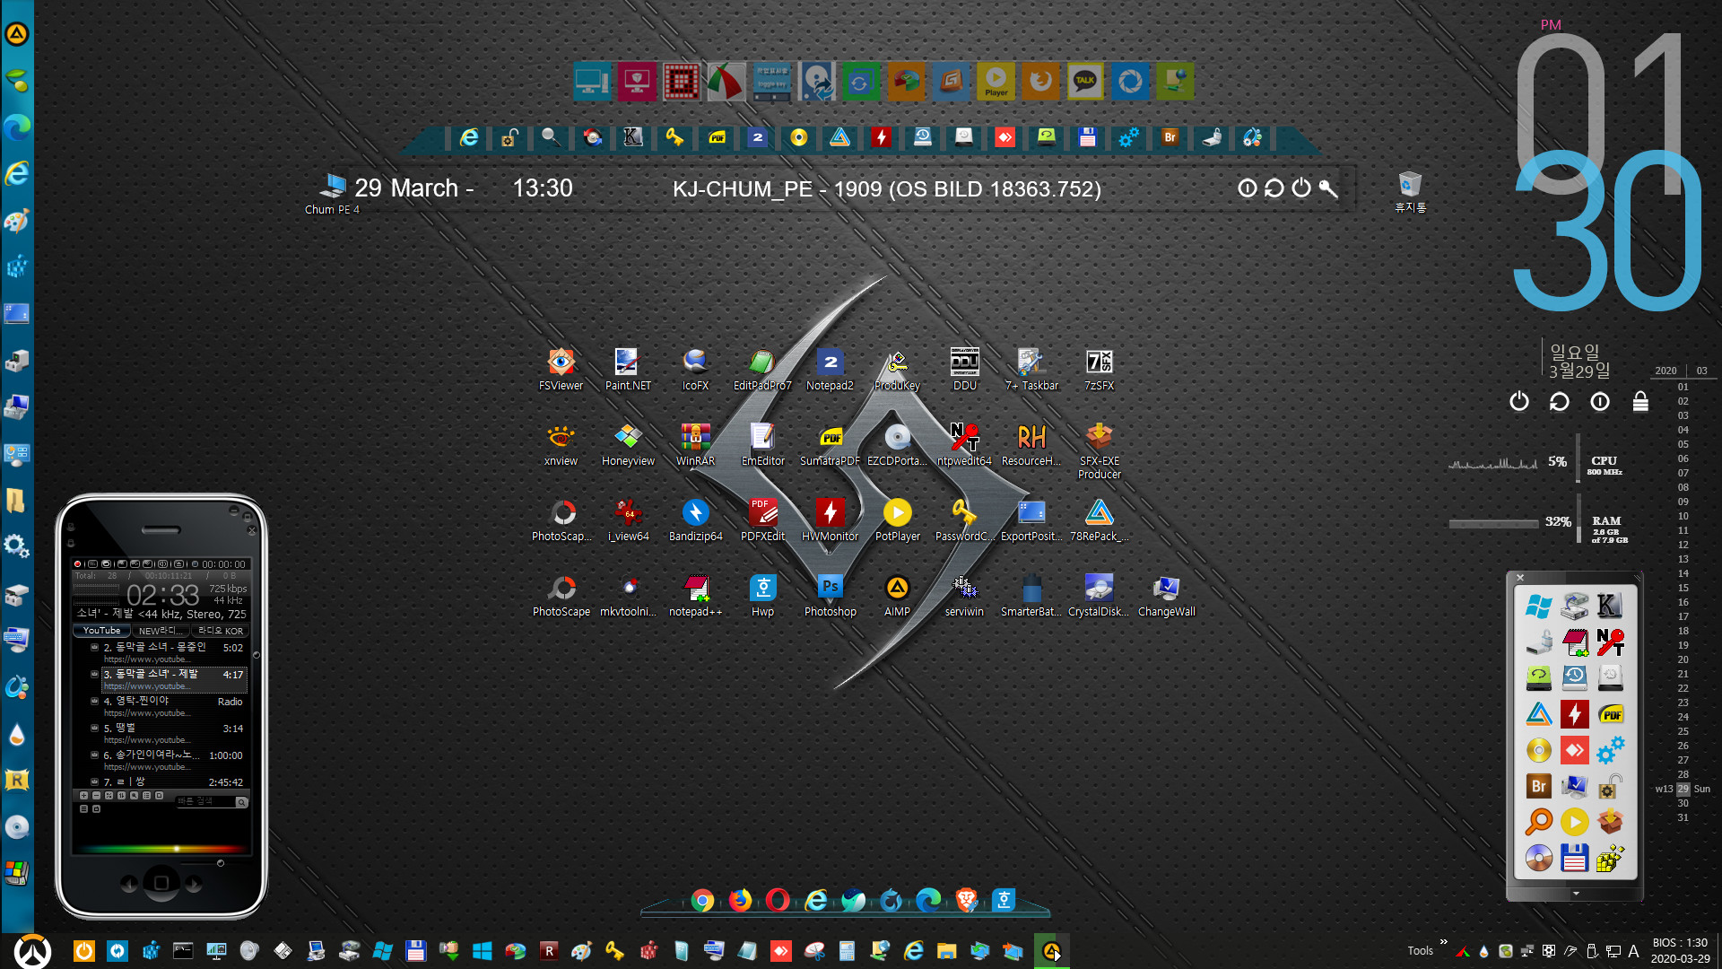
Task: Launch Opera from the bottom browser dock
Action: pos(778,900)
